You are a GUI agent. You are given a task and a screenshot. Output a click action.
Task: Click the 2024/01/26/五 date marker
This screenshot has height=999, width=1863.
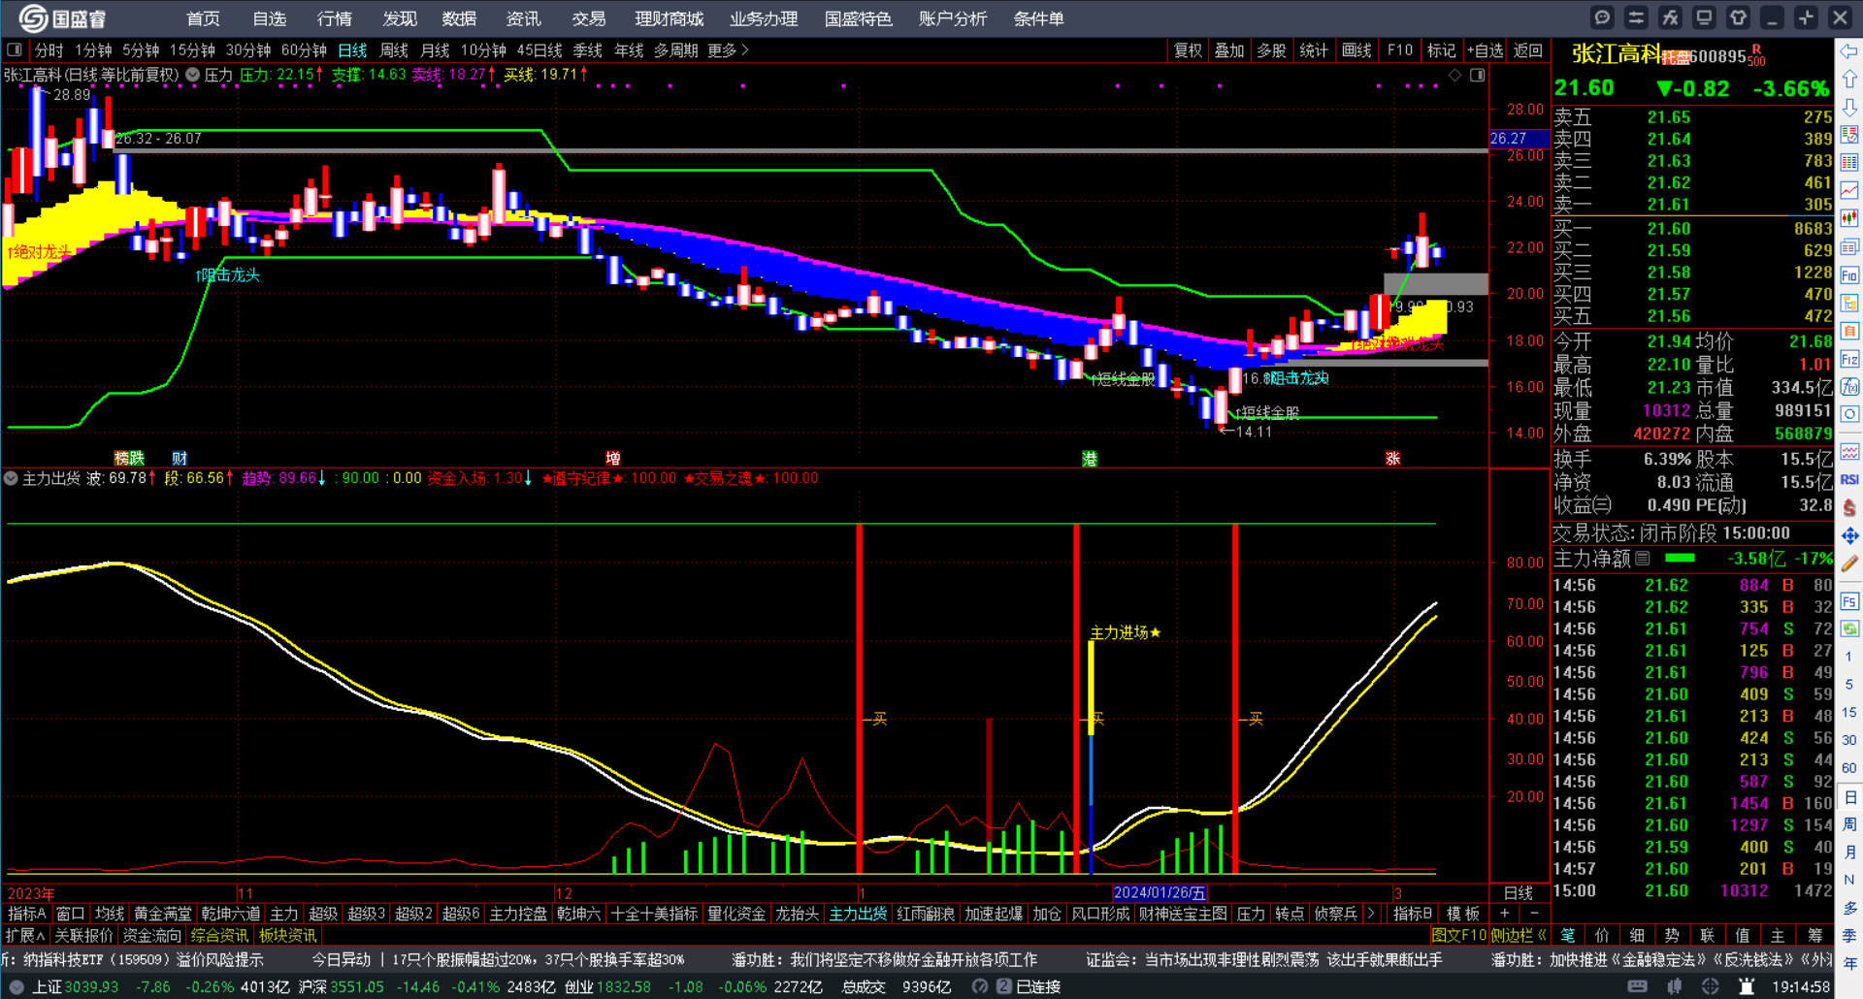point(1160,892)
